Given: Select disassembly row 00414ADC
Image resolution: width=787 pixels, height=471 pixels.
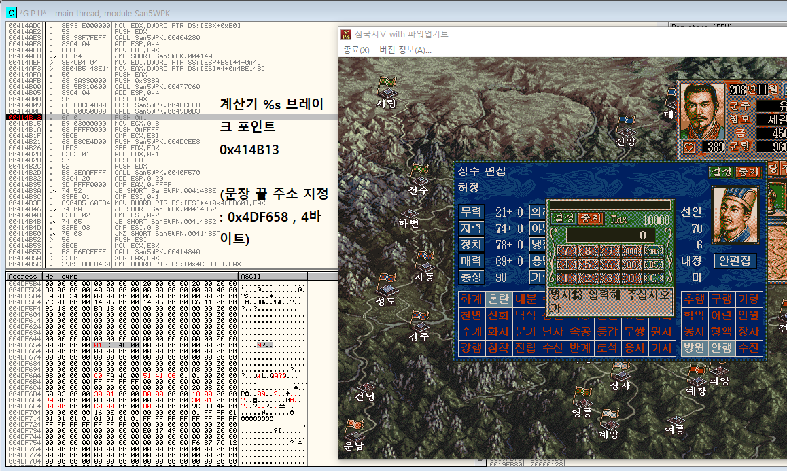Looking at the screenshot, I should [172, 26].
